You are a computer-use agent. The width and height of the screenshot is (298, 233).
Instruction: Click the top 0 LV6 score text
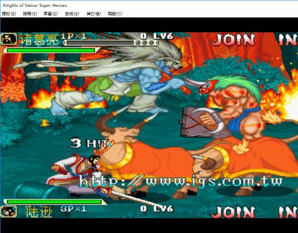[x=156, y=36]
